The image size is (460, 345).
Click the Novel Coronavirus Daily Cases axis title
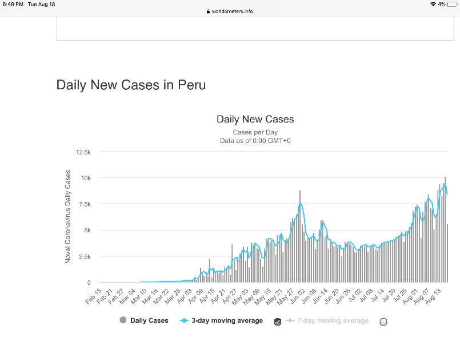point(68,217)
